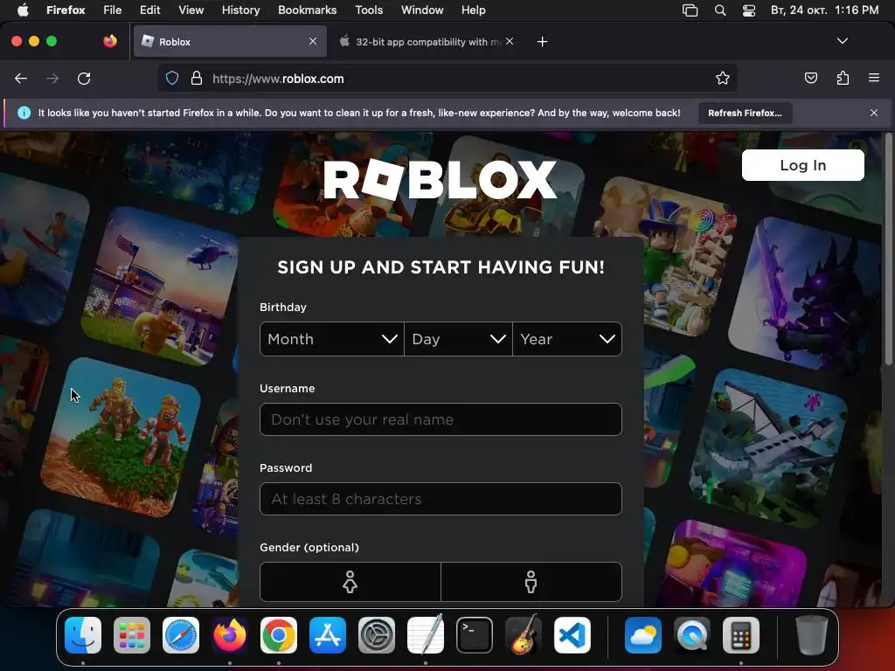This screenshot has width=895, height=671.
Task: Switch to the Roblox tab
Action: pos(231,42)
